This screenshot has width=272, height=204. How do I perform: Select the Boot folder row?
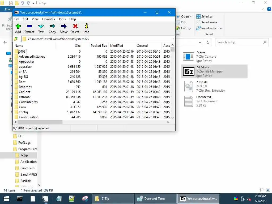(92, 82)
